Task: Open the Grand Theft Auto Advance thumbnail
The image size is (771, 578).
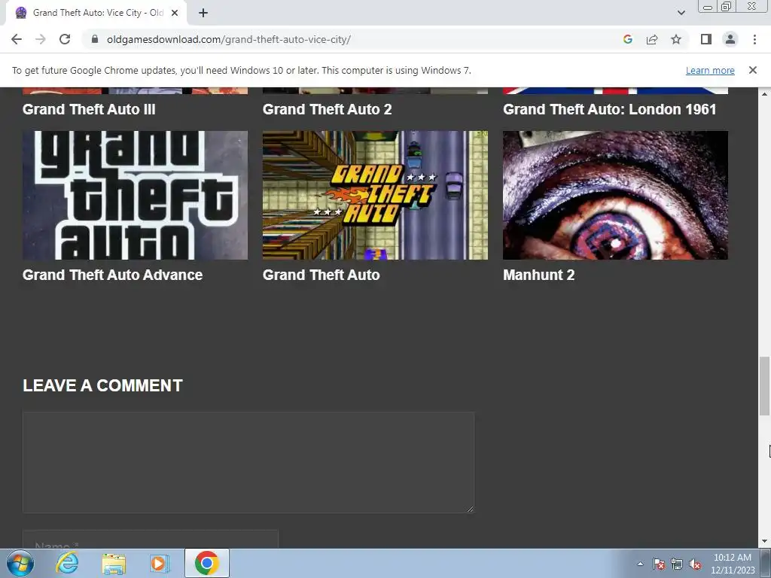Action: pyautogui.click(x=136, y=195)
